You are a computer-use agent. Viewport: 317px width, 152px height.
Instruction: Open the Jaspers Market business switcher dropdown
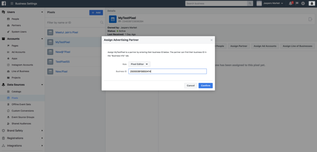pyautogui.click(x=273, y=4)
